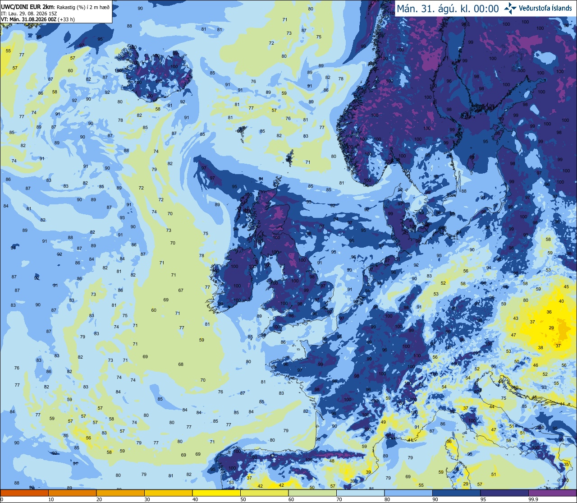Viewport: 577px width, 503px height.
Task: Click the medium blue 80–90 legend segment
Action: pos(408,493)
